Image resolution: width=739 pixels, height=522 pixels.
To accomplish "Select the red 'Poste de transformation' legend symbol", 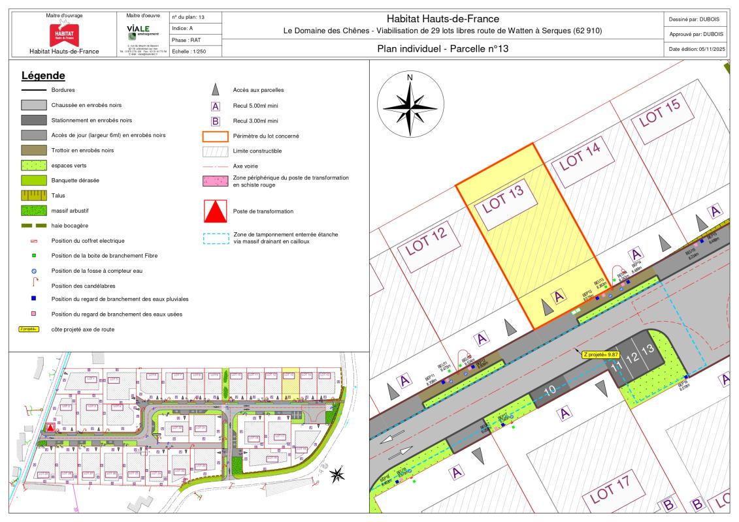I will pyautogui.click(x=216, y=211).
